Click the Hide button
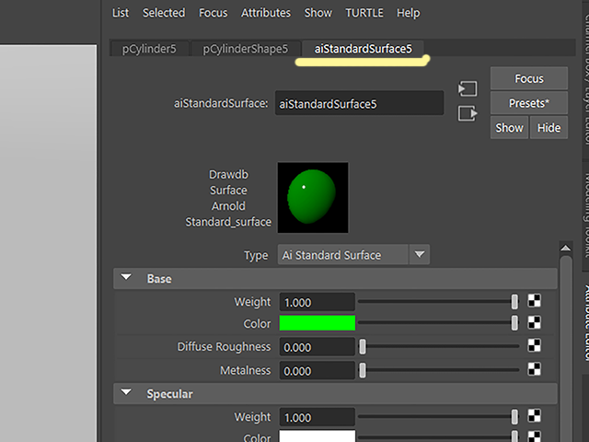The width and height of the screenshot is (589, 442). coord(549,128)
